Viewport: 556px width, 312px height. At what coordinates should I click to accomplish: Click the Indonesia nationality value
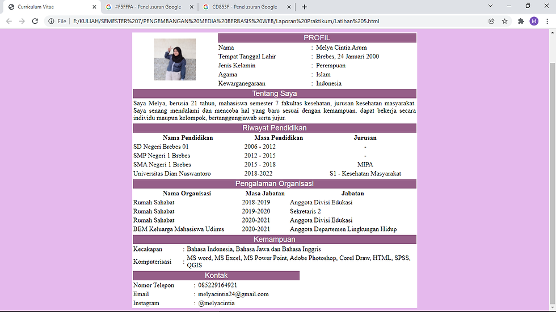pyautogui.click(x=328, y=83)
